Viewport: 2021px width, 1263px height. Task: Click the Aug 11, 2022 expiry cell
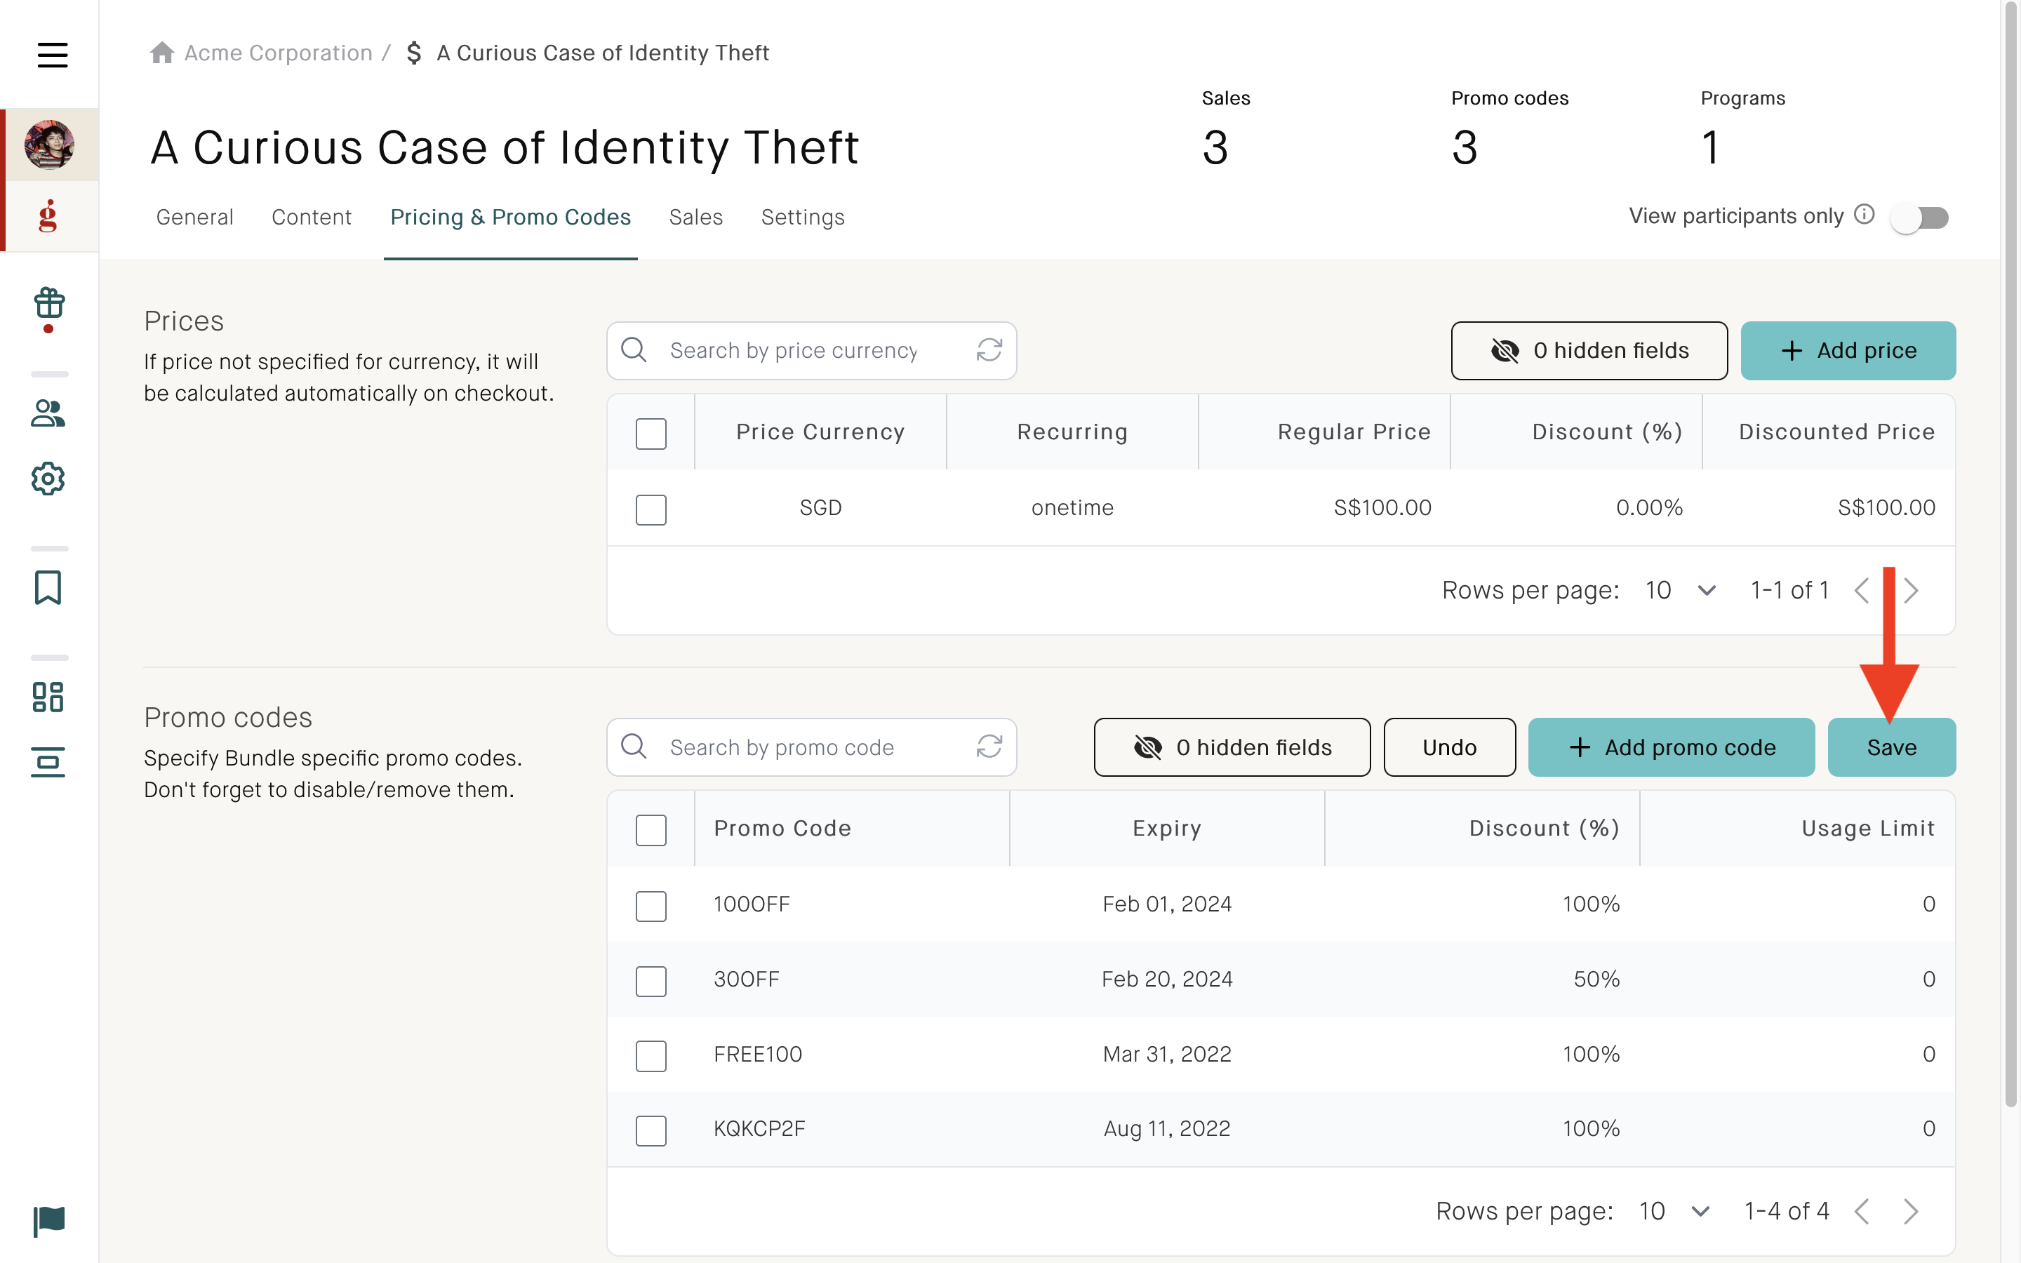pyautogui.click(x=1167, y=1128)
